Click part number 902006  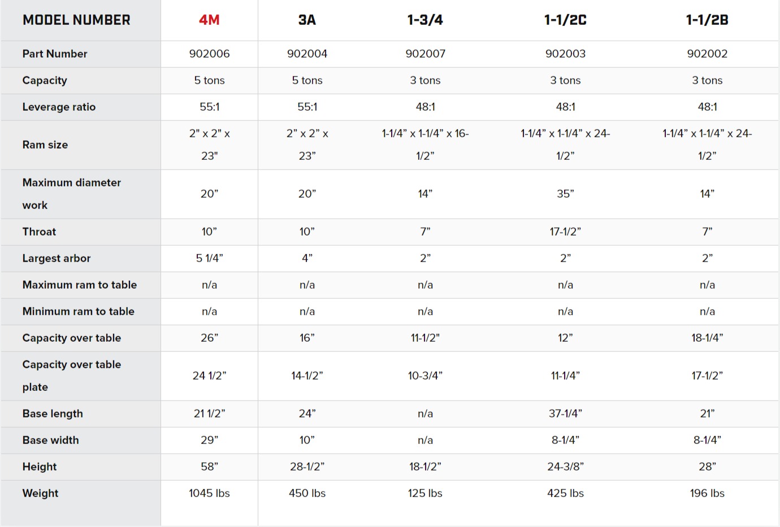coord(209,54)
